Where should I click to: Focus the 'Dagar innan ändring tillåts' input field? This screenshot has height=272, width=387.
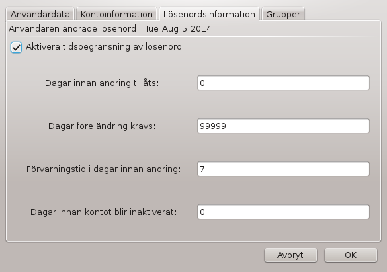click(283, 83)
